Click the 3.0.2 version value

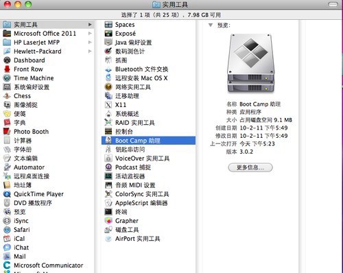tap(246, 152)
